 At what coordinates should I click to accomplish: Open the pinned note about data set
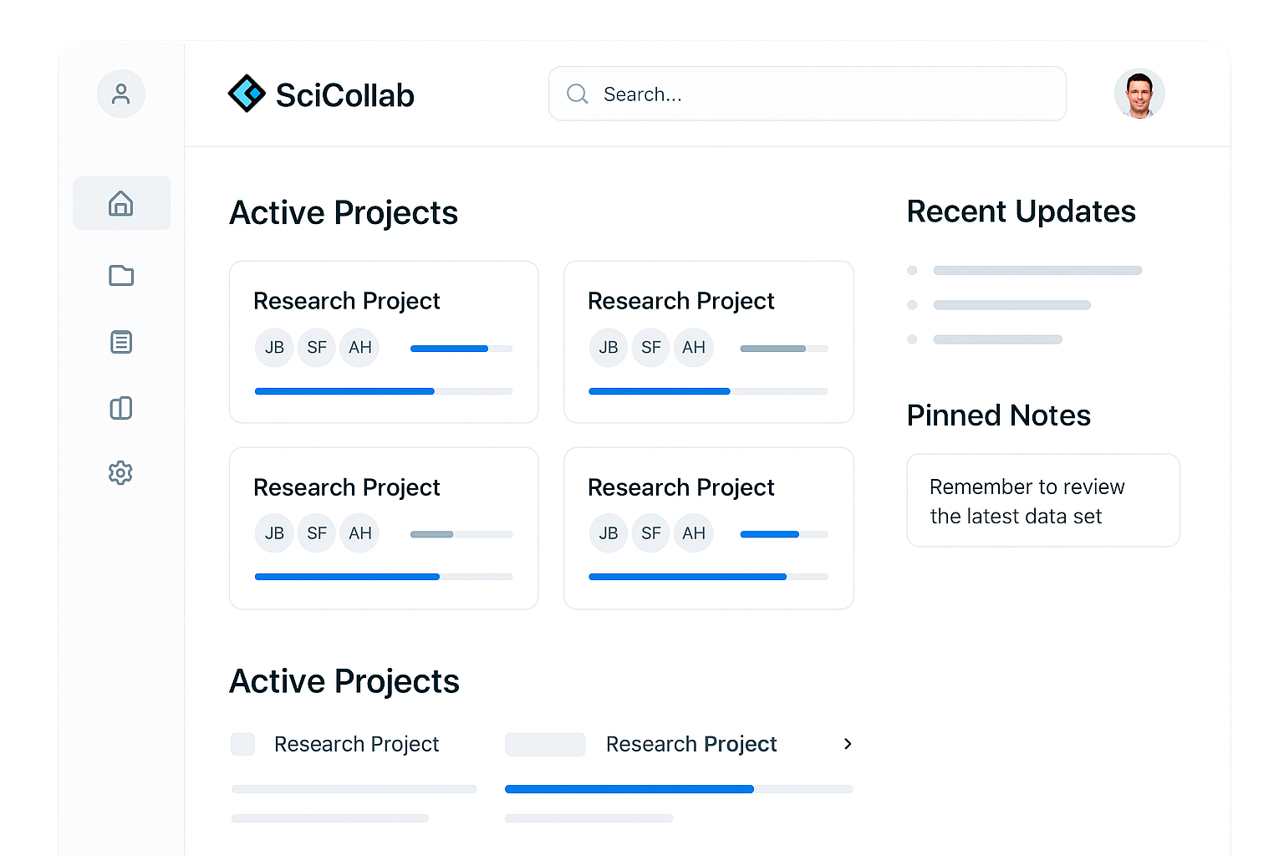(x=1042, y=501)
